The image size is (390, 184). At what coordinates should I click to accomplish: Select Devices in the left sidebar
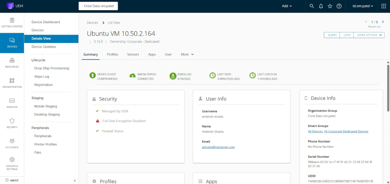tap(12, 43)
